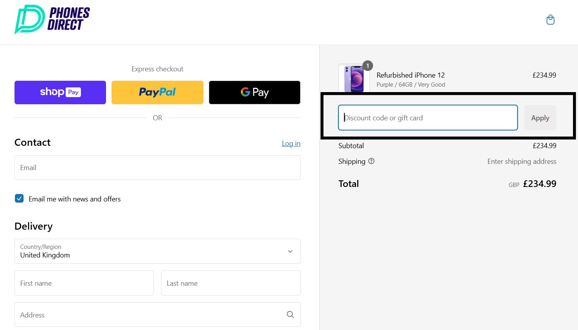Click the Contact section heading

[33, 143]
